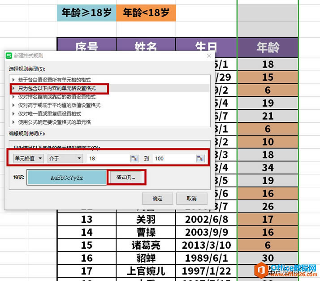Close the 新建格式规则 dialog

click(x=209, y=56)
